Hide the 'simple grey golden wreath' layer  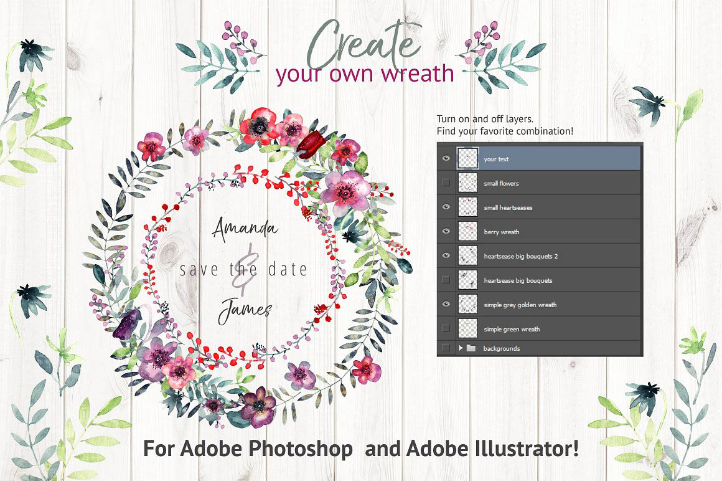click(x=446, y=304)
